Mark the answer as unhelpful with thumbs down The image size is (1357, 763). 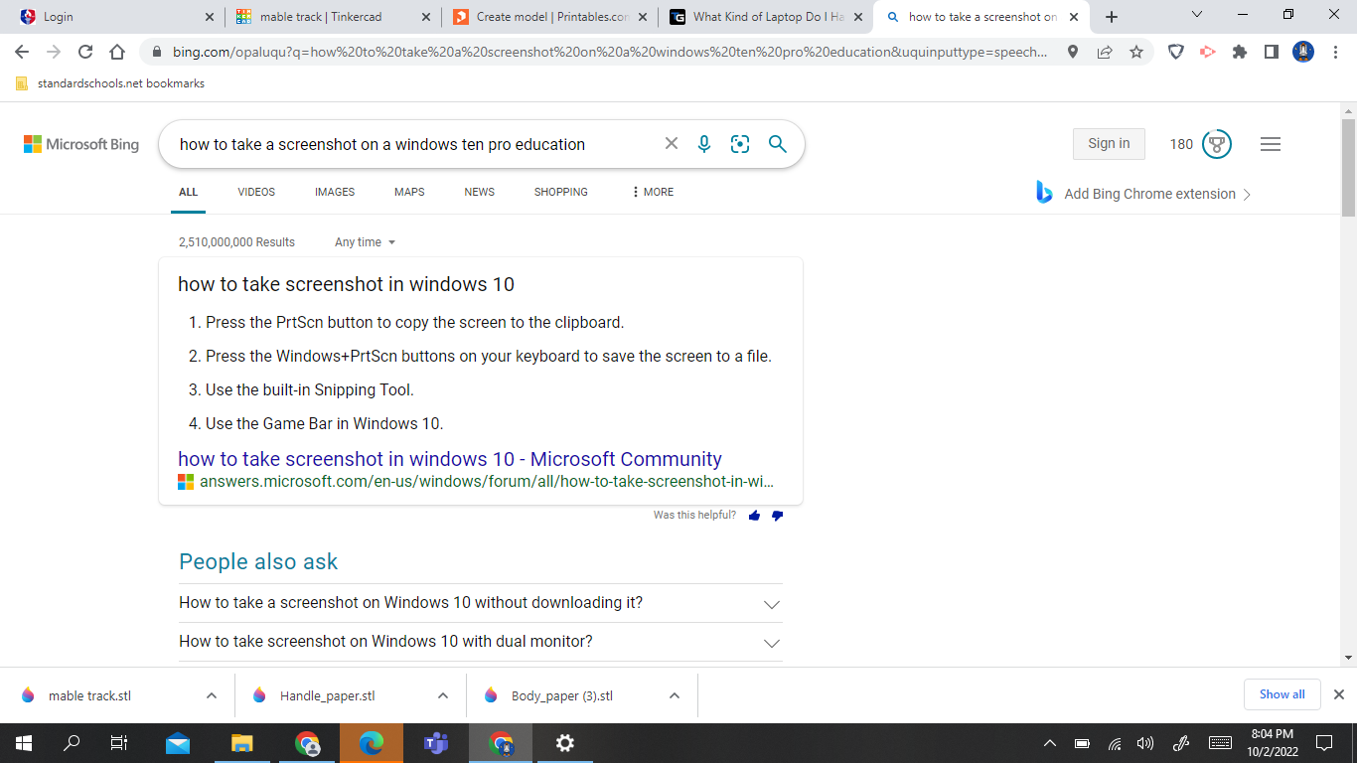pos(777,516)
